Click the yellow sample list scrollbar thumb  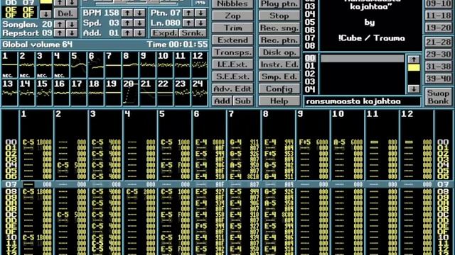414,68
